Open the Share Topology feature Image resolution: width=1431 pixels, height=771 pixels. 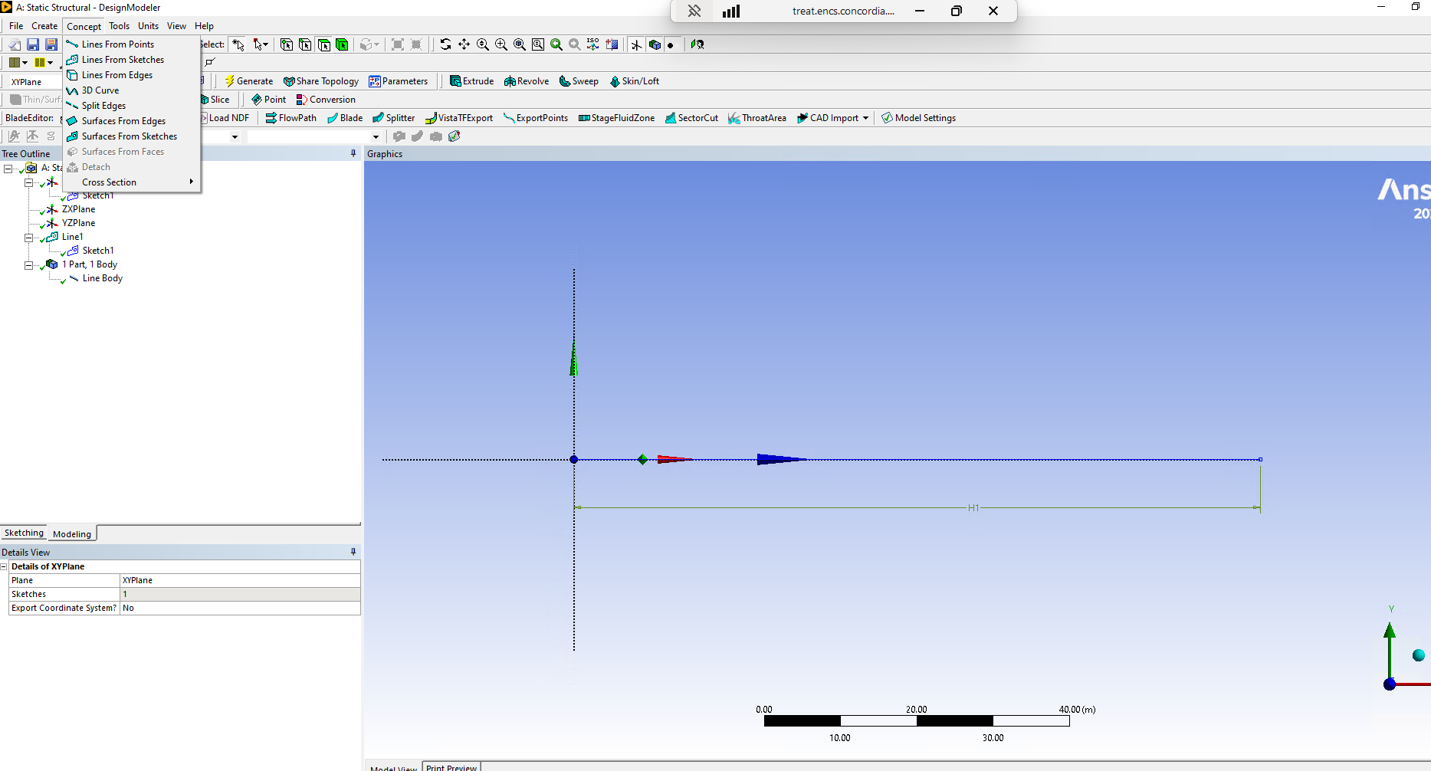pos(321,81)
